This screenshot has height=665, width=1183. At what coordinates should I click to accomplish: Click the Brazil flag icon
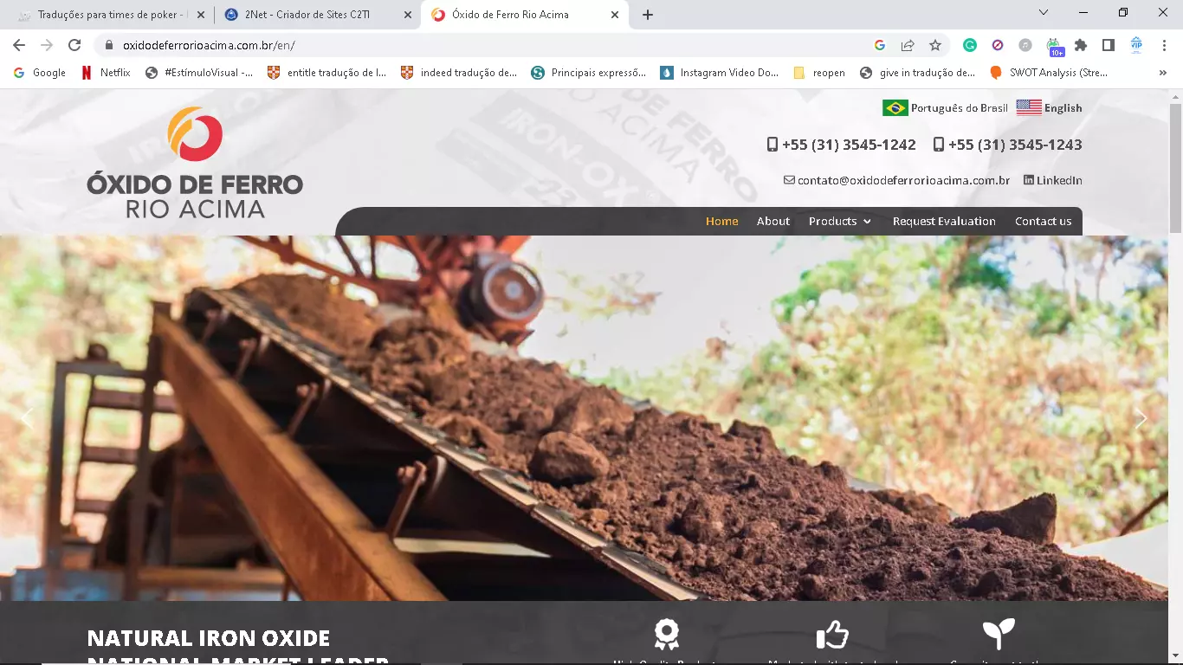895,107
